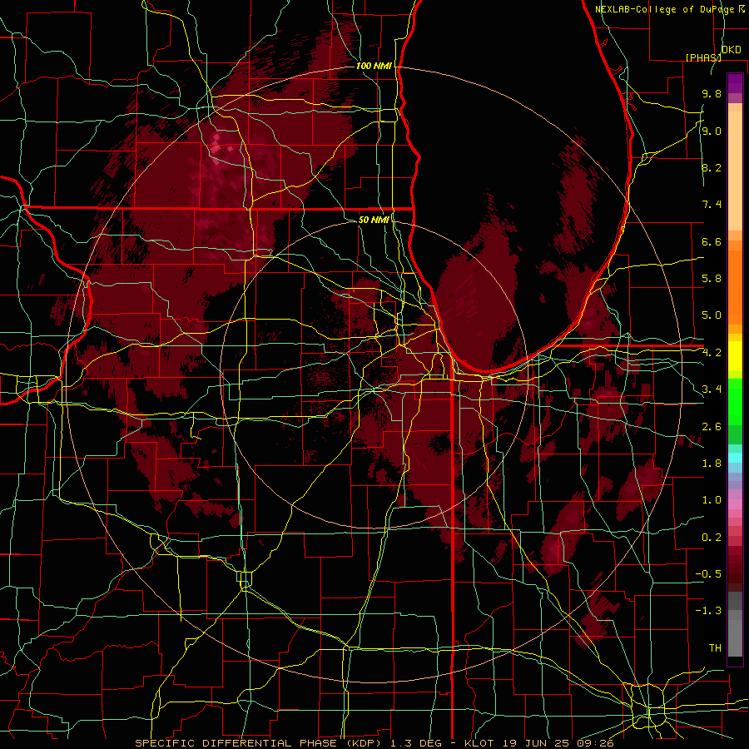Pick the yellow color bar segment near 4.2
Image resolution: width=749 pixels, height=749 pixels.
pos(735,356)
